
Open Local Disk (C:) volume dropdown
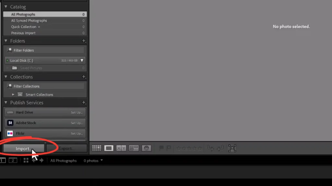[x=82, y=60]
